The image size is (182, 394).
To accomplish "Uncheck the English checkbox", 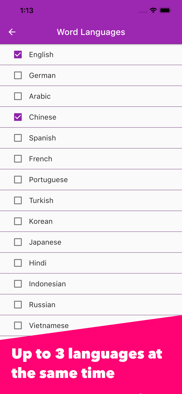I will [x=18, y=55].
